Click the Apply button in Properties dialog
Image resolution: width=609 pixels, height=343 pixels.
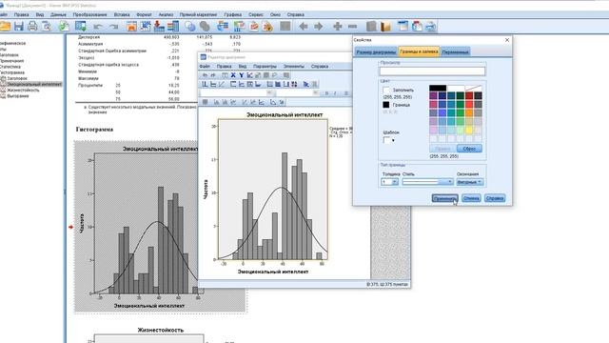coord(444,198)
